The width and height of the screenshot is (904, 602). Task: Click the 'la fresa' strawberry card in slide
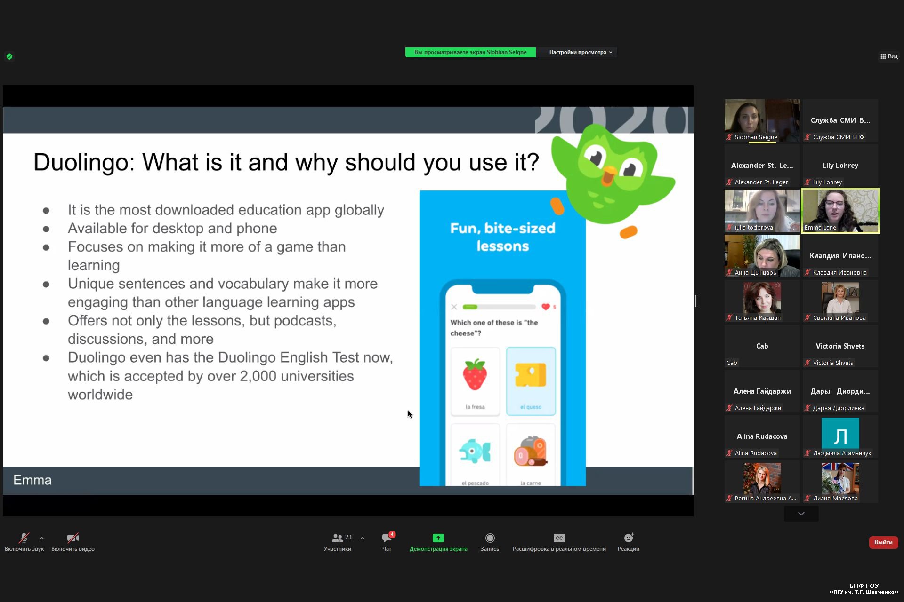pos(475,381)
